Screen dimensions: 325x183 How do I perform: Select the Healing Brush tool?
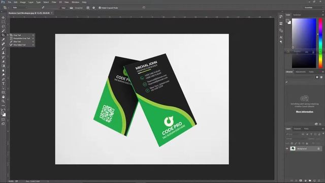point(3,44)
